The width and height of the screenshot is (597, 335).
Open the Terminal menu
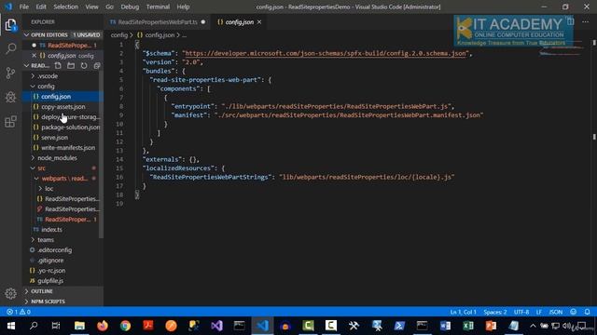[x=158, y=7]
